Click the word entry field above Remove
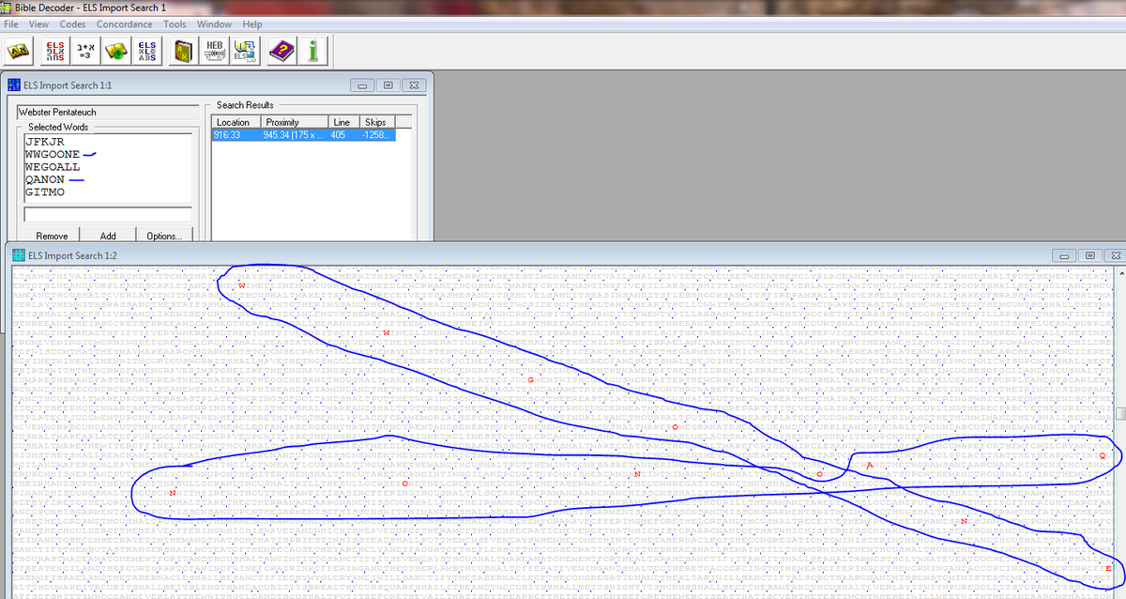Viewport: 1126px width, 599px height. click(107, 214)
